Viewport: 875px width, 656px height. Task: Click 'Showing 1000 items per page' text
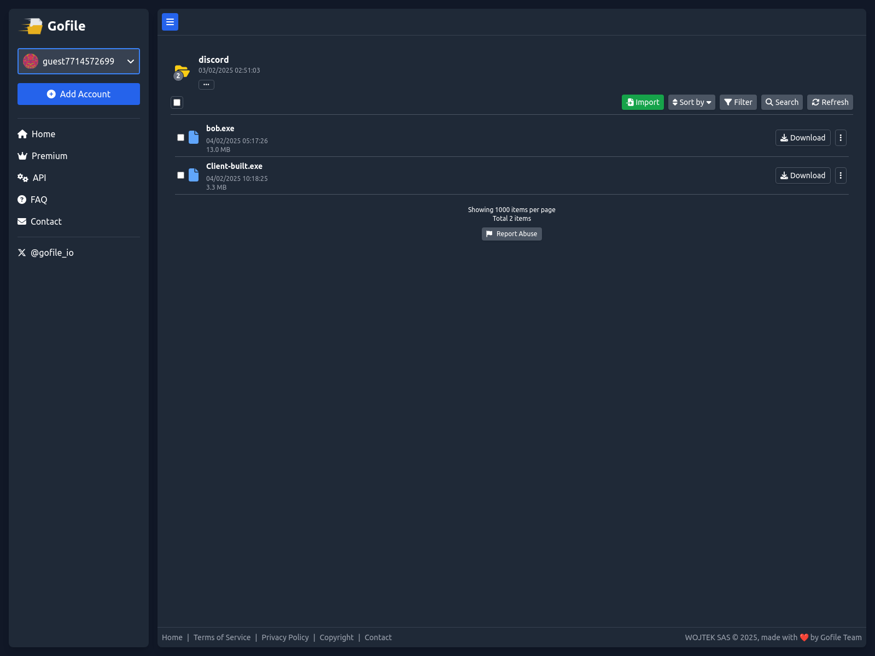point(512,210)
